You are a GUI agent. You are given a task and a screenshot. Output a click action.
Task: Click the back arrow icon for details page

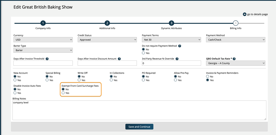point(245,14)
